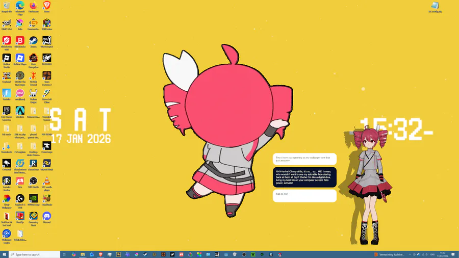Viewport: 459px width, 258px height.
Task: Launch Microsoft Edge from the desktop
Action: coord(20,8)
